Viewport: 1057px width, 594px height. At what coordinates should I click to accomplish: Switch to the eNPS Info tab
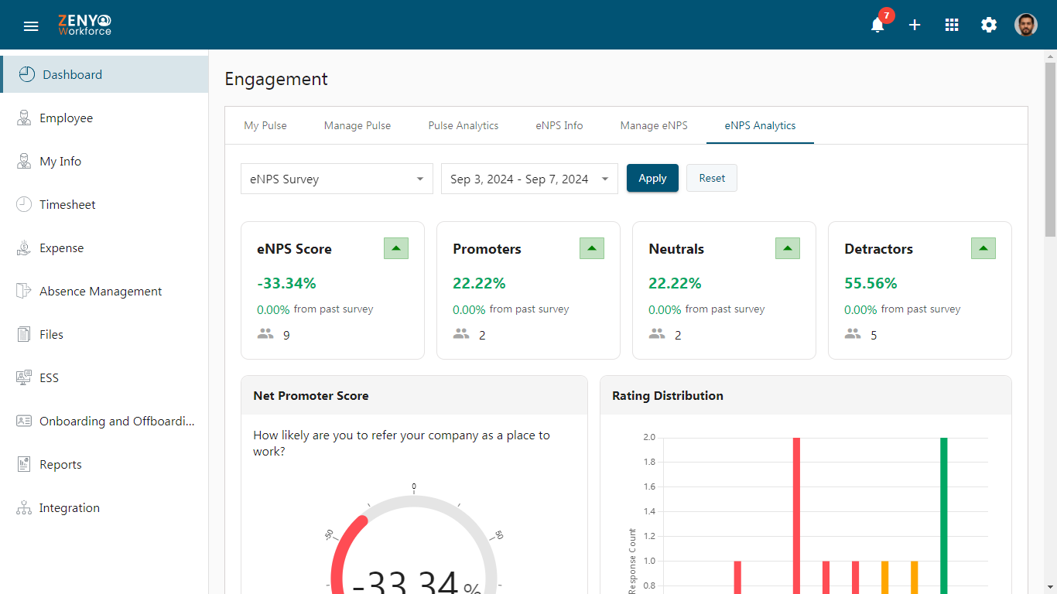(559, 125)
